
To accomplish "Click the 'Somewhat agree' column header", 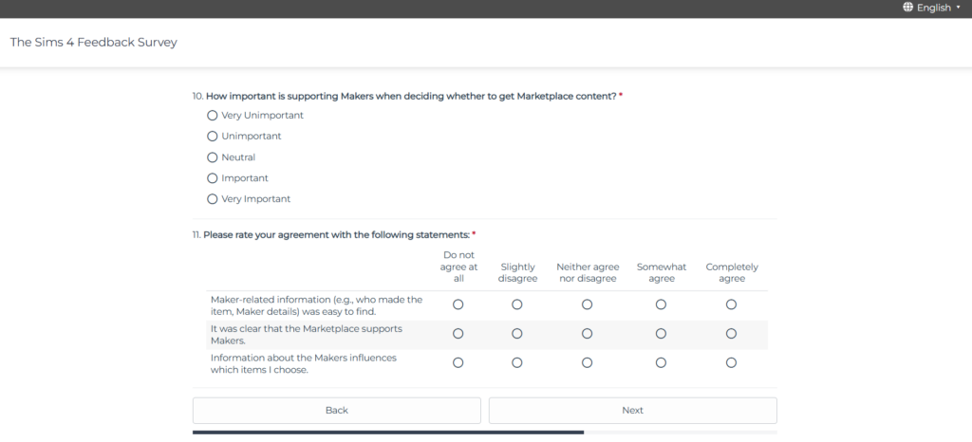I will (x=661, y=272).
